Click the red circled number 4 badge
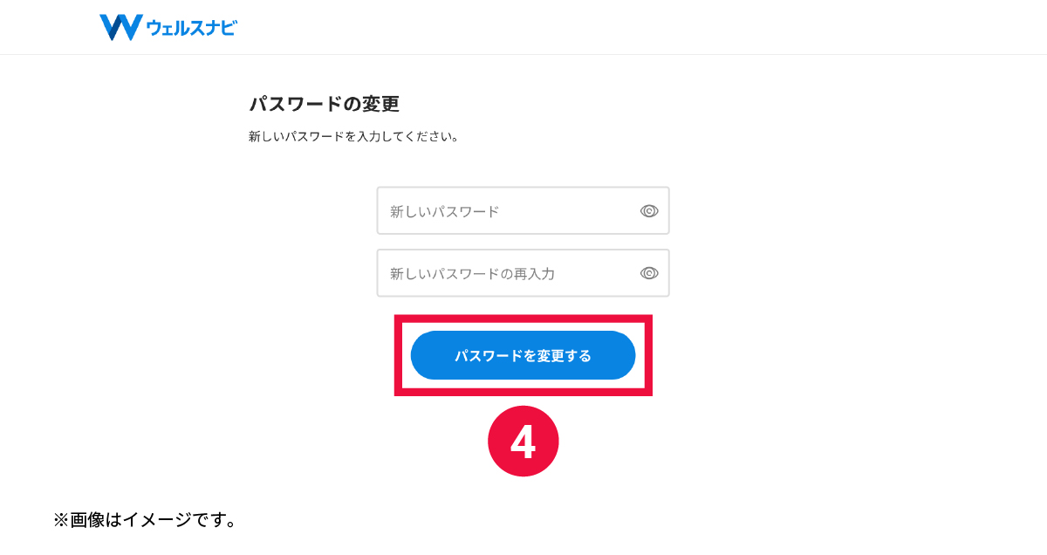 [x=523, y=442]
